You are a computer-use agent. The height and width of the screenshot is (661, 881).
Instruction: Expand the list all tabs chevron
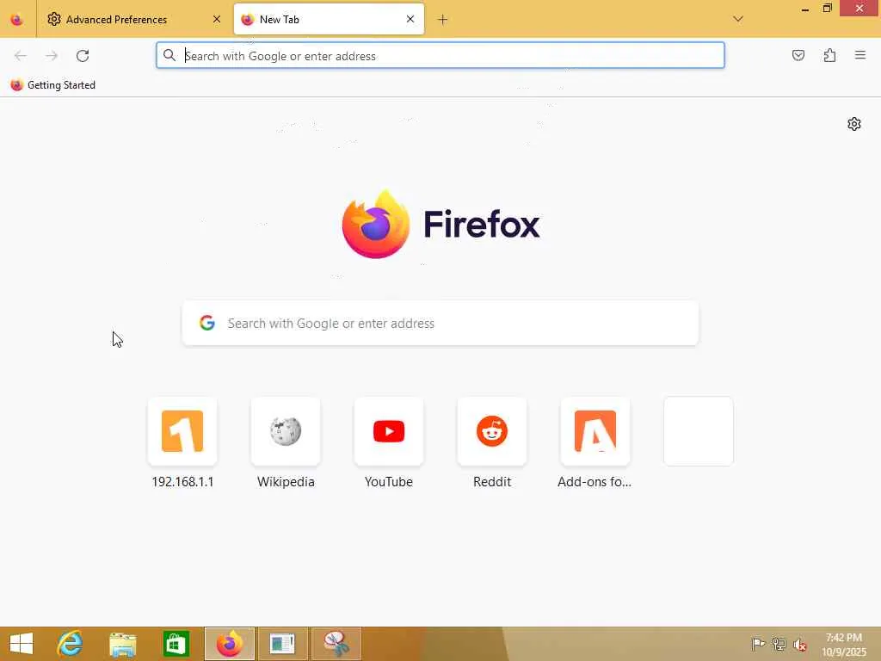click(x=738, y=19)
